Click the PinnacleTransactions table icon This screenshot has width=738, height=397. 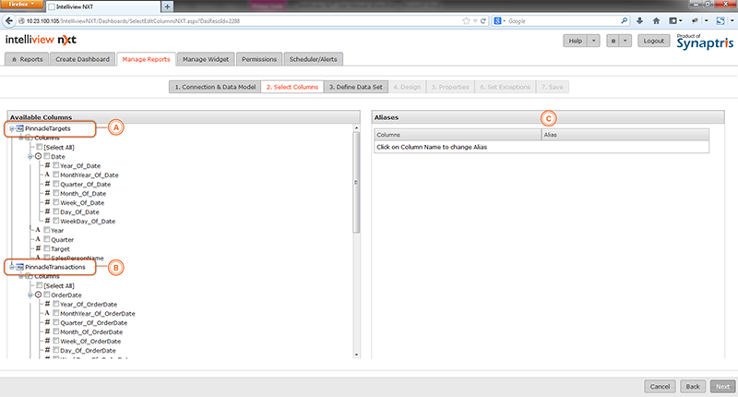pyautogui.click(x=20, y=267)
